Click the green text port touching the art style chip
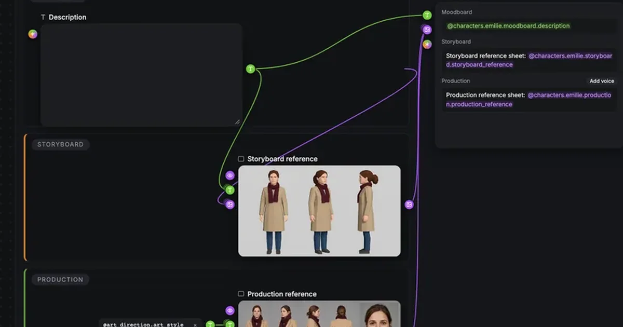 tap(210, 324)
